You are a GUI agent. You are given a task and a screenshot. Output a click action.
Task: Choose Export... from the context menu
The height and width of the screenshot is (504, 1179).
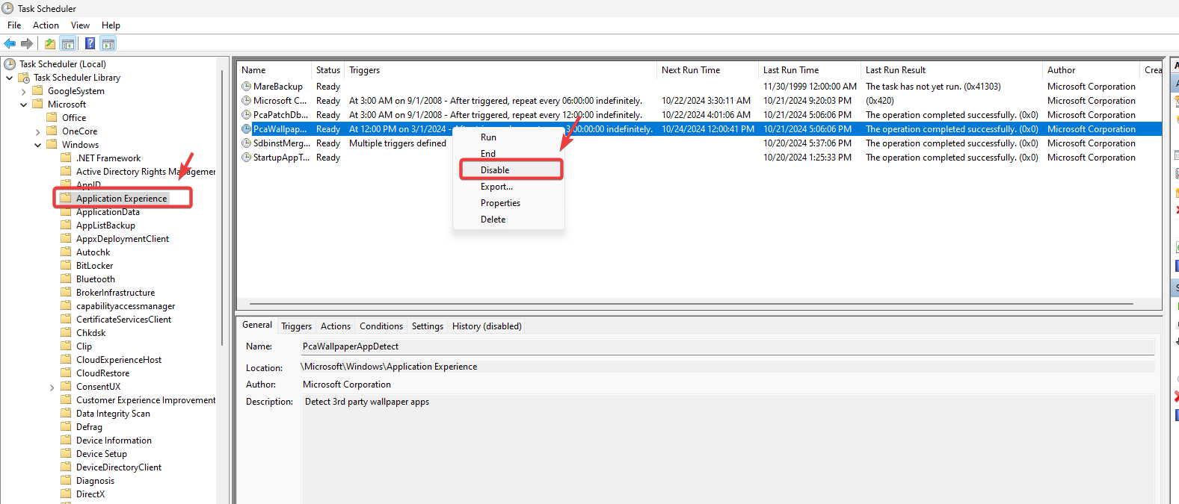[x=508, y=187]
